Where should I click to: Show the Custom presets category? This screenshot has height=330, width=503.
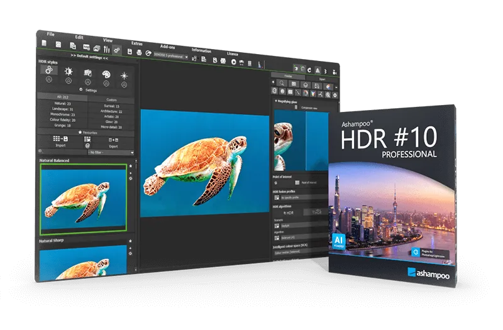click(x=111, y=100)
